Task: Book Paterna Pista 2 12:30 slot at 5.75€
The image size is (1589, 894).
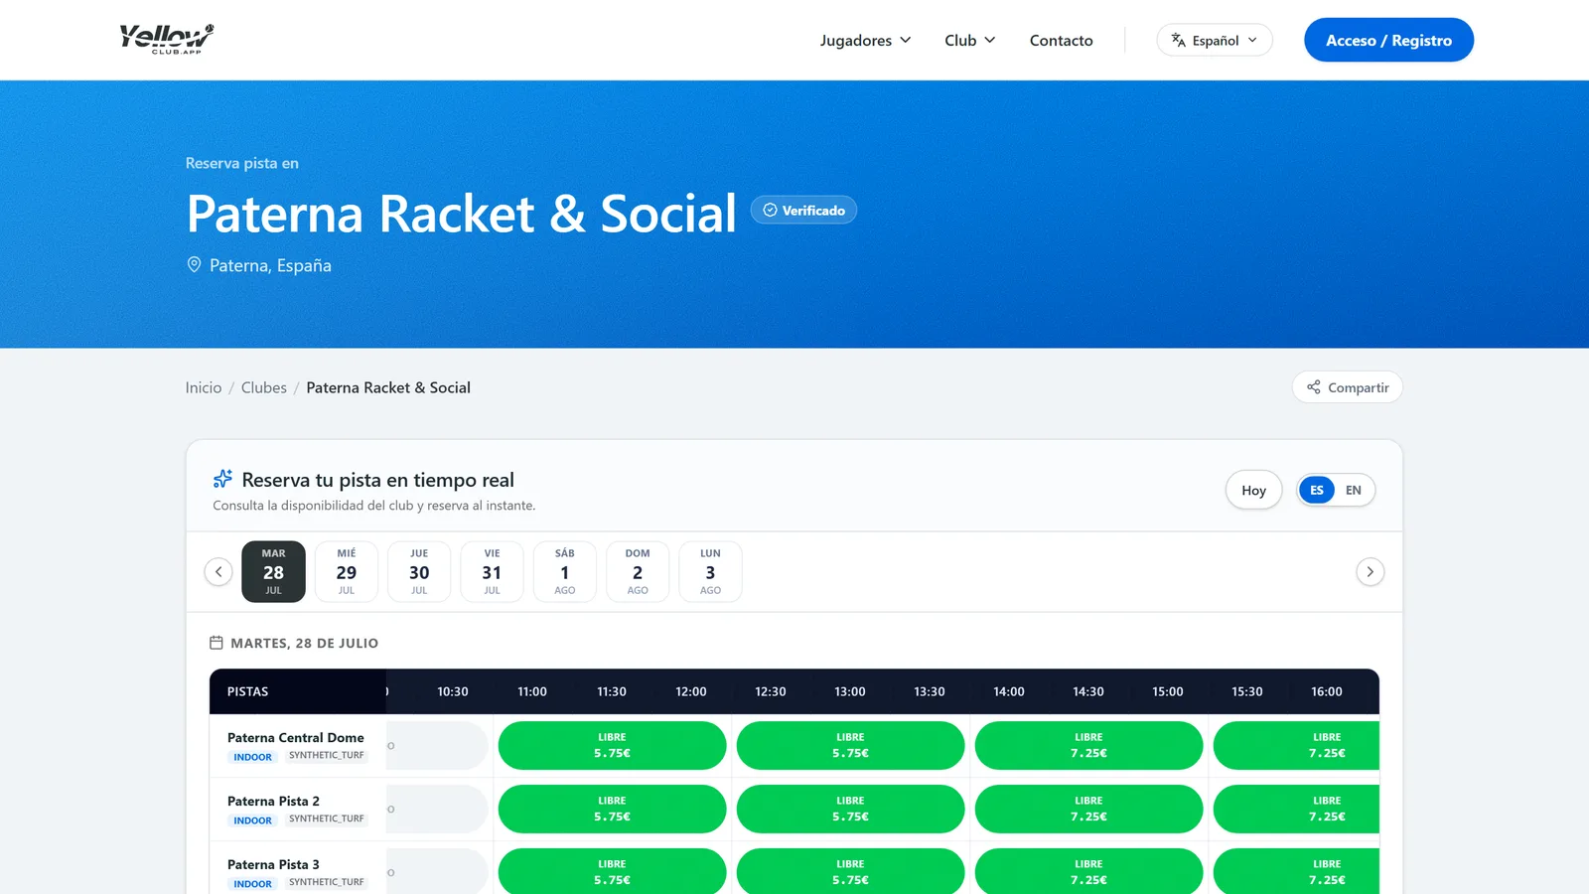Action: click(x=850, y=809)
